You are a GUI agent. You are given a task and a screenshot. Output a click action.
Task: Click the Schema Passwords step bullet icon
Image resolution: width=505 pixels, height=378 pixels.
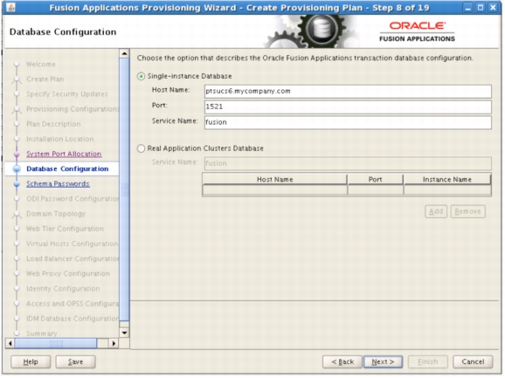17,184
